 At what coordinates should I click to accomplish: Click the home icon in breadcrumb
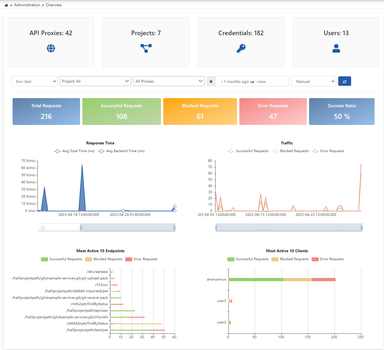pos(6,5)
